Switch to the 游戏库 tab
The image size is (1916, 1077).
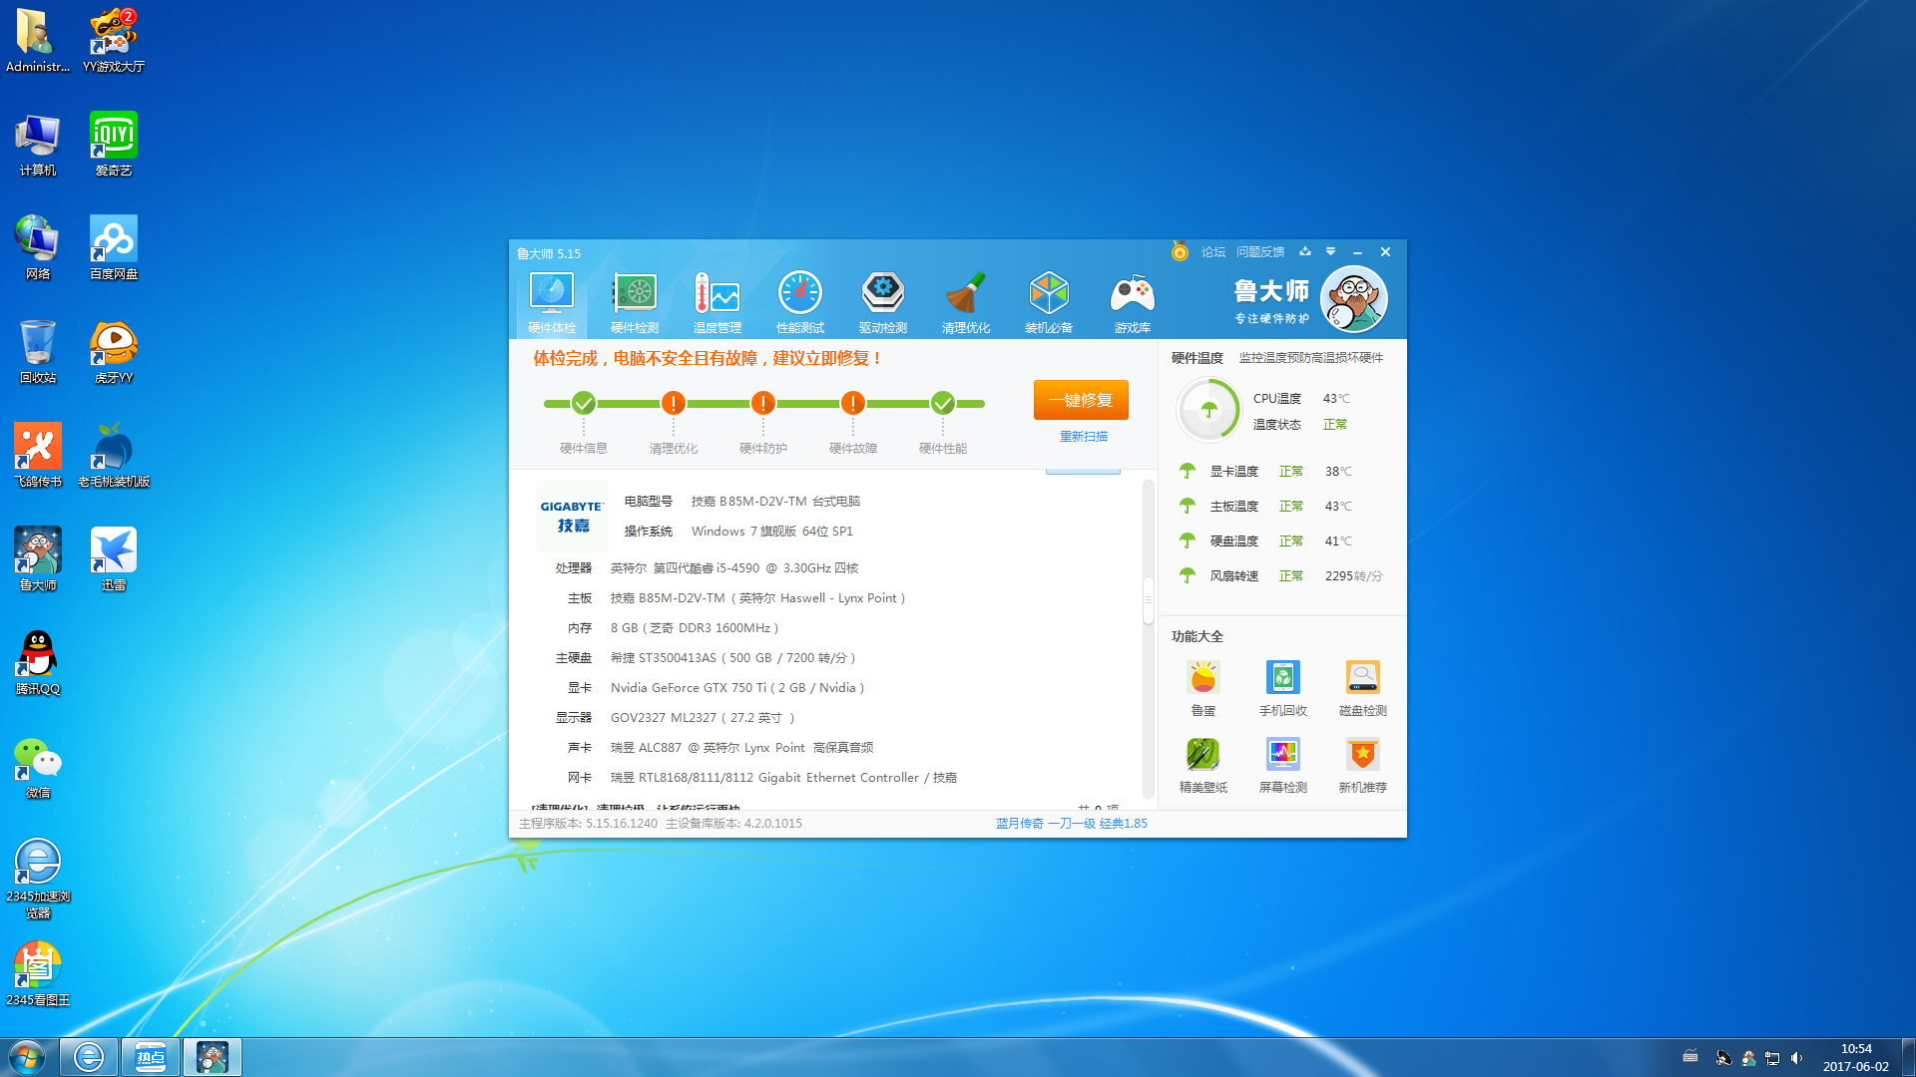pos(1133,303)
